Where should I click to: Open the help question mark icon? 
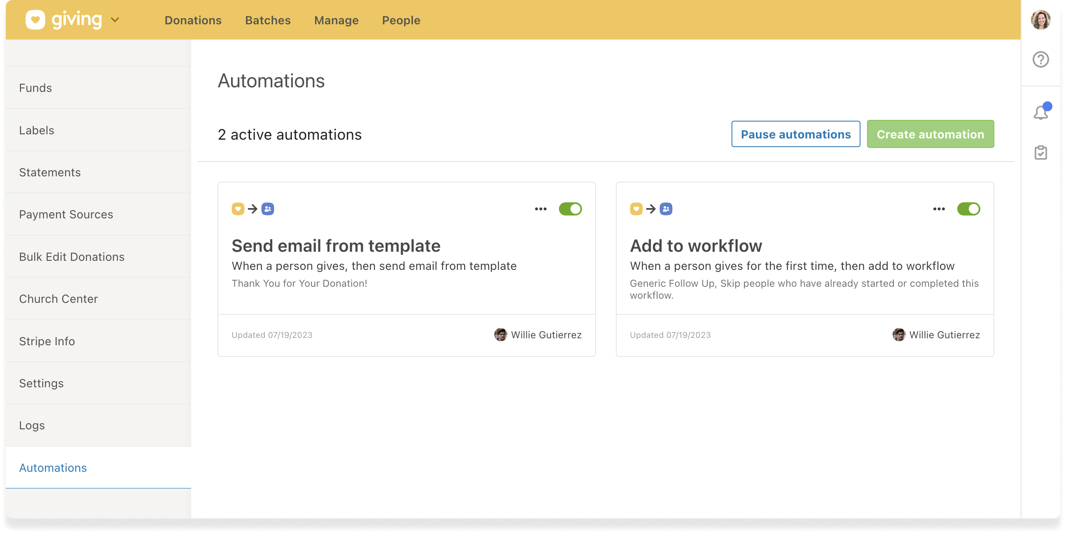click(1042, 59)
